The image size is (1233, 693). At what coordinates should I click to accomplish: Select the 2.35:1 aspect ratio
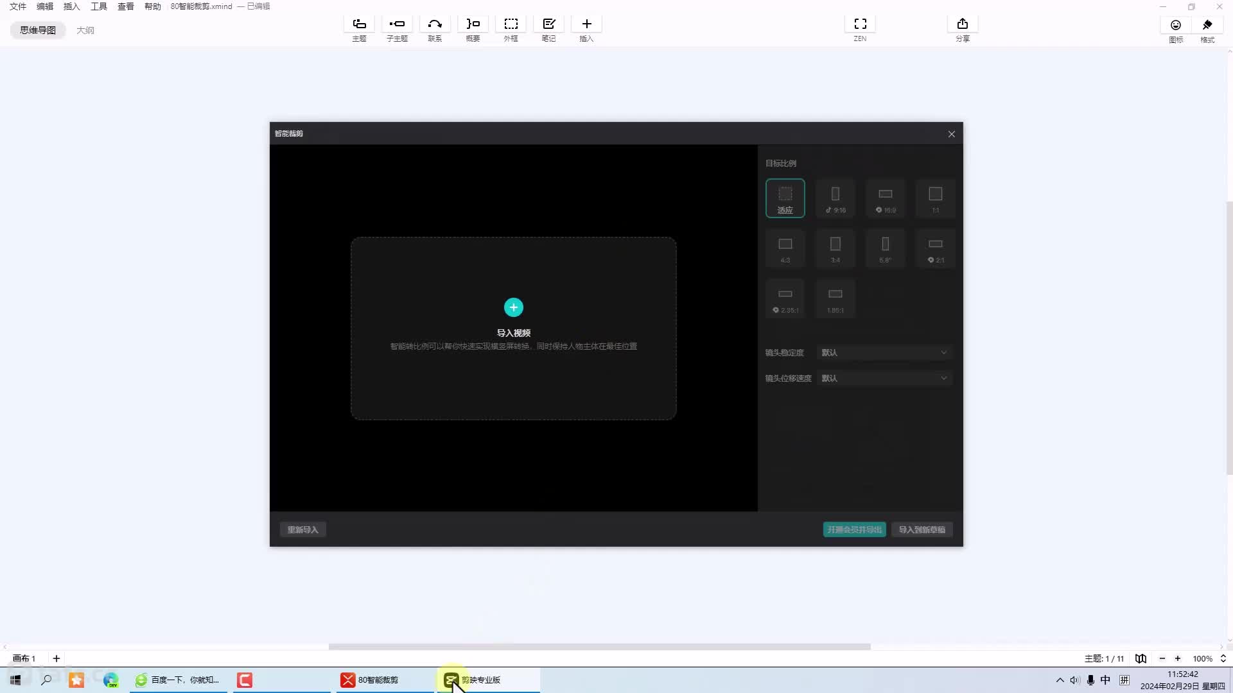[785, 298]
